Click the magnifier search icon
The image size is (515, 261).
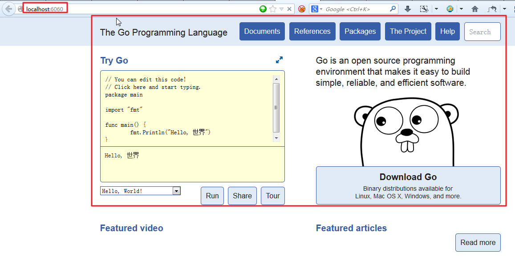click(393, 9)
